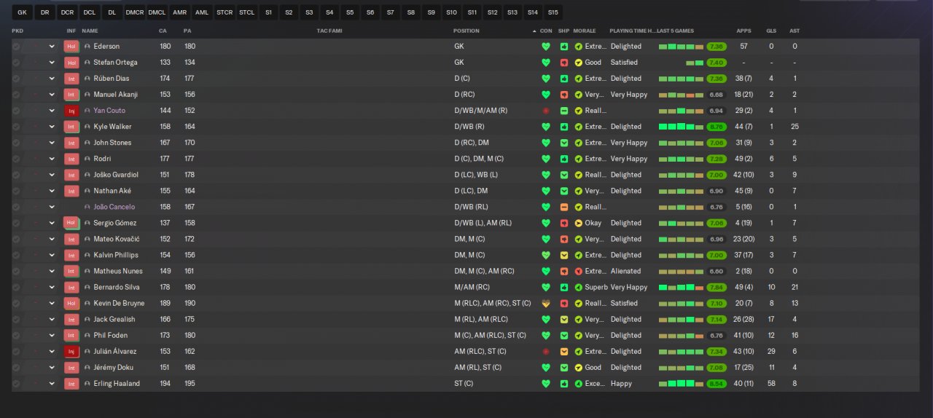The height and width of the screenshot is (418, 933).
Task: Open selection dropdown arrow for Manuel Akanji
Action: (52, 95)
